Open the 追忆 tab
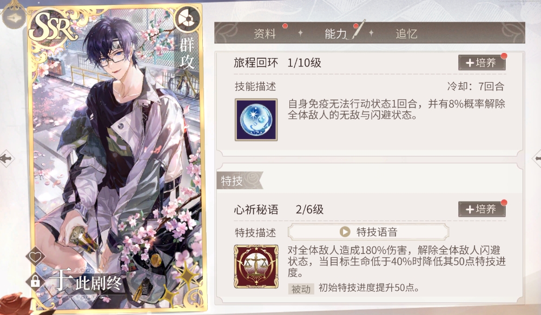The image size is (541, 315). pyautogui.click(x=406, y=33)
